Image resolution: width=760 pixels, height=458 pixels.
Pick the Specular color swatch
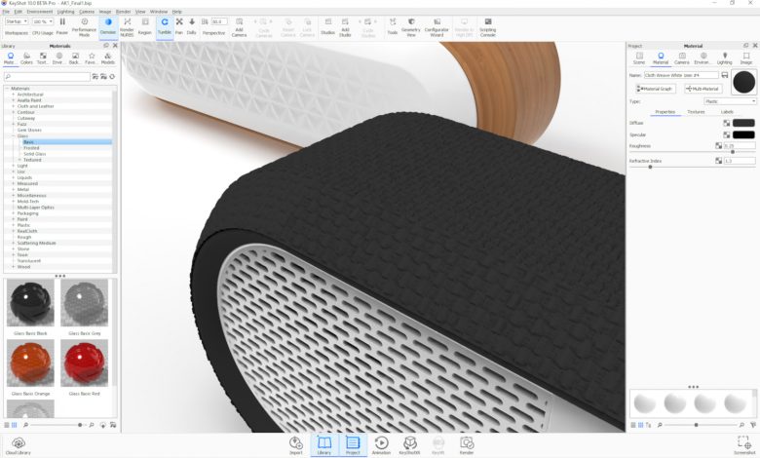click(x=743, y=134)
